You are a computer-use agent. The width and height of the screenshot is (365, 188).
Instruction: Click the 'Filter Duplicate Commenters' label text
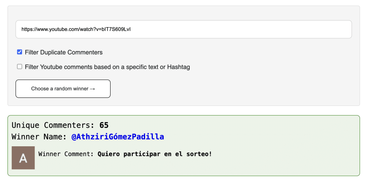click(63, 52)
